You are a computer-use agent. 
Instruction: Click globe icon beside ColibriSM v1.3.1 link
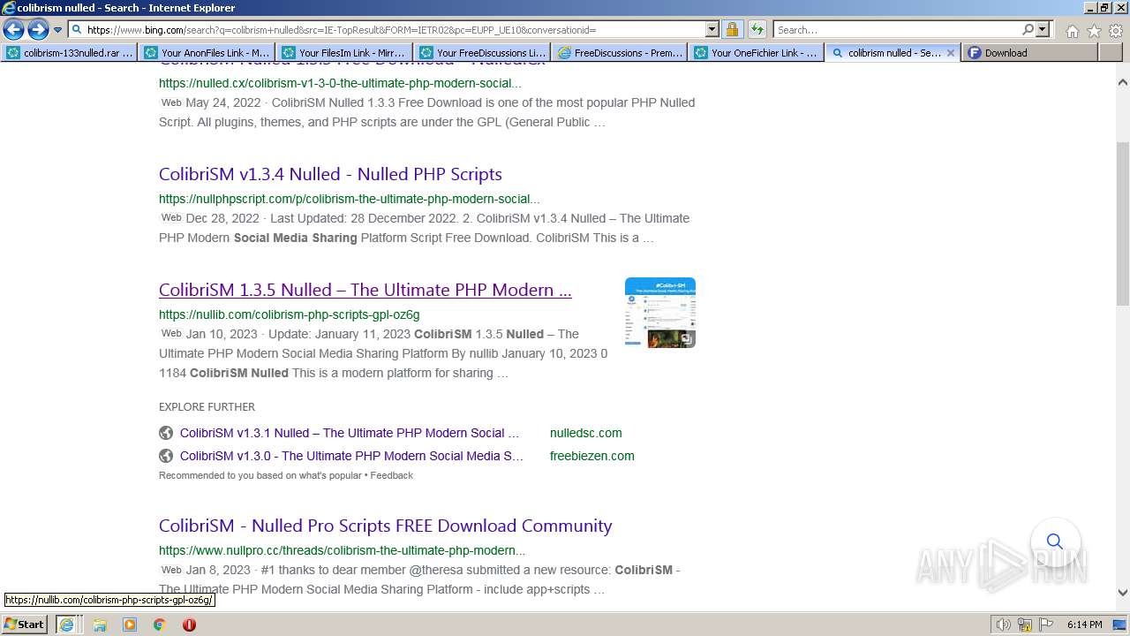166,433
